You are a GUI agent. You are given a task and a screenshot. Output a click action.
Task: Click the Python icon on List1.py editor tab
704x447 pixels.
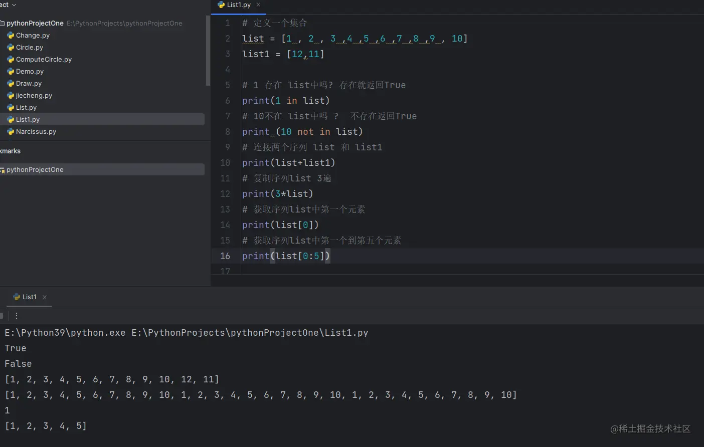click(x=221, y=5)
